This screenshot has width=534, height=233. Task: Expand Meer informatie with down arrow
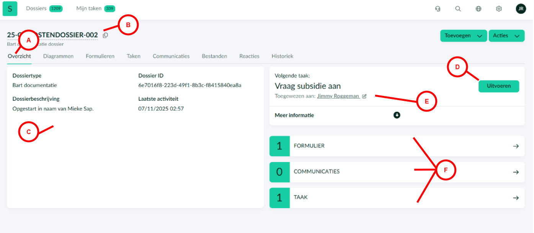397,115
